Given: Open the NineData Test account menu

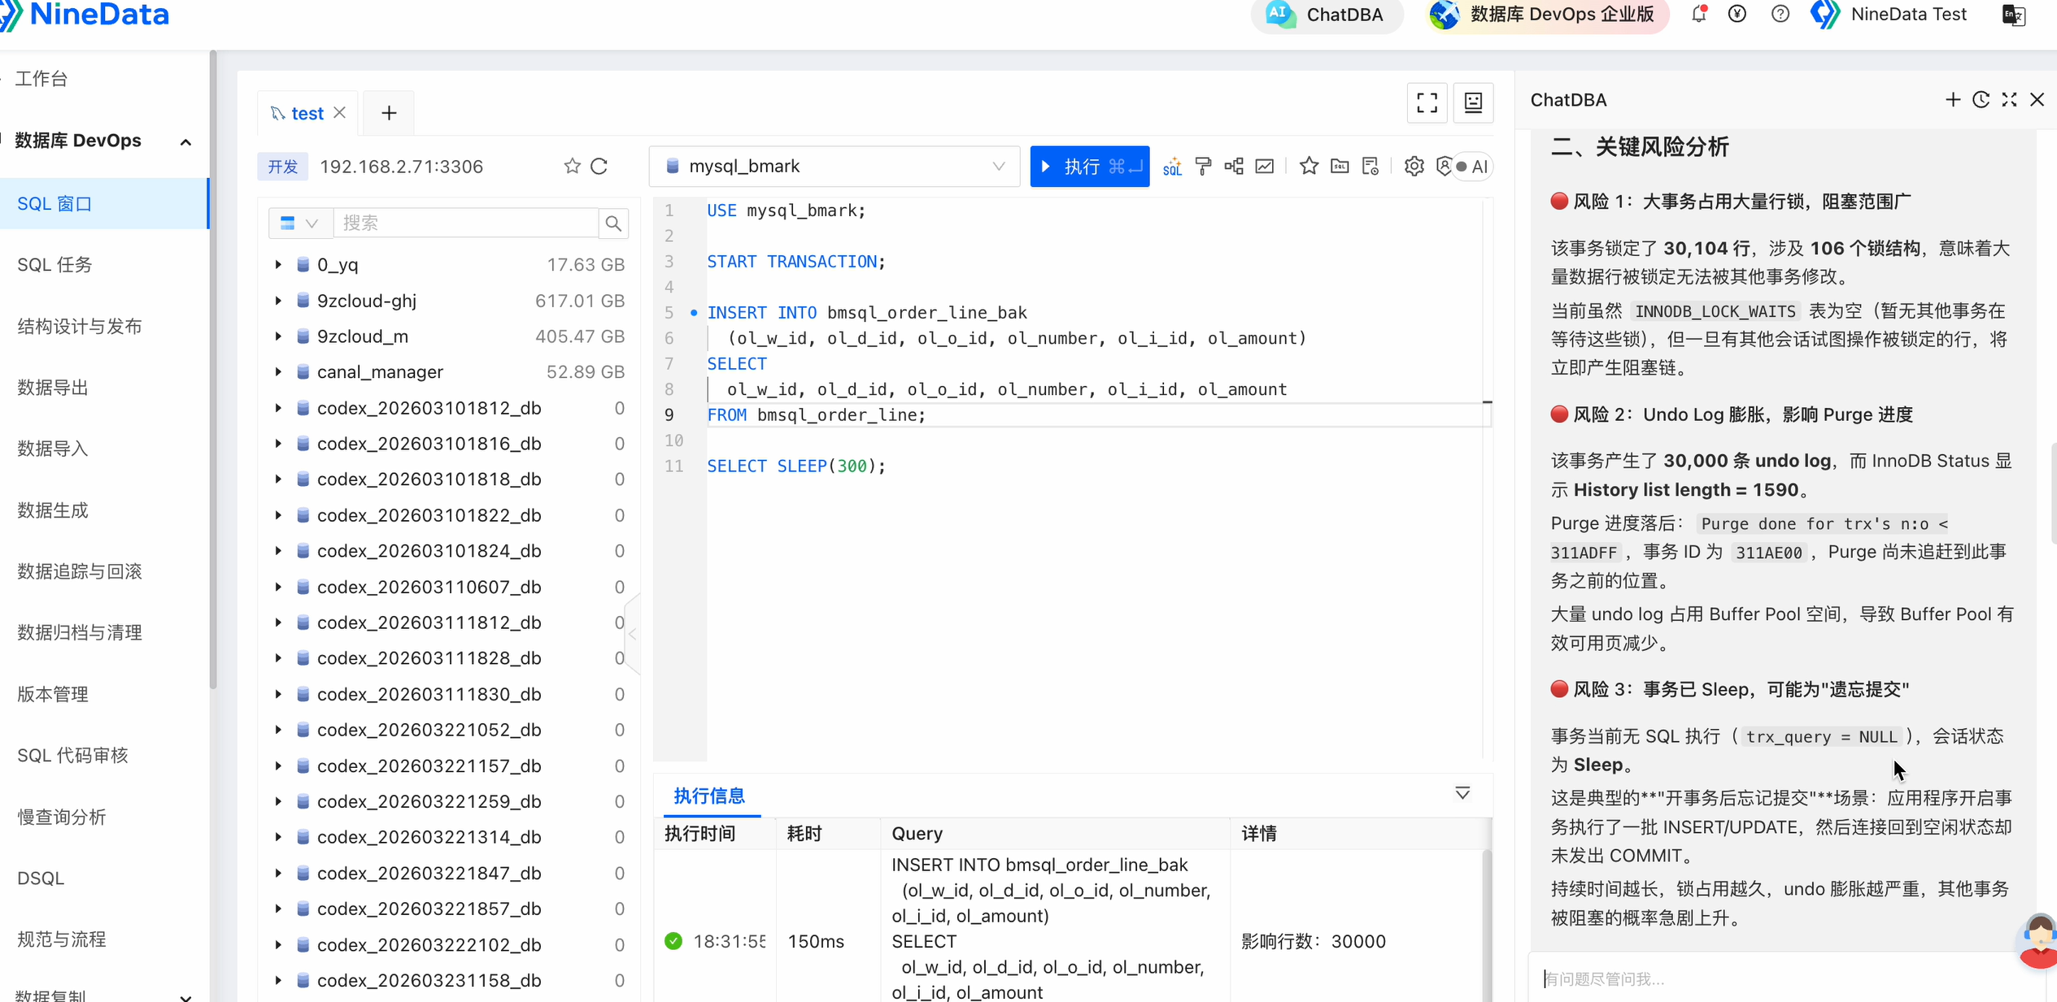Looking at the screenshot, I should click(1890, 15).
